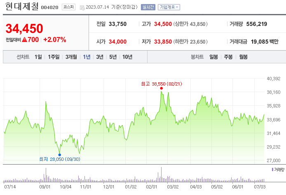Viewport: 286px width, 195px height.
Task: Click the 35,928 y-axis label
Action: (274, 106)
